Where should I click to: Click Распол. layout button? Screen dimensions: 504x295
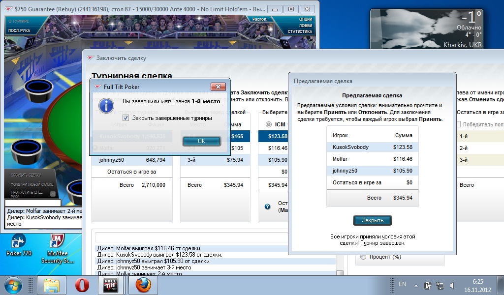tap(260, 19)
